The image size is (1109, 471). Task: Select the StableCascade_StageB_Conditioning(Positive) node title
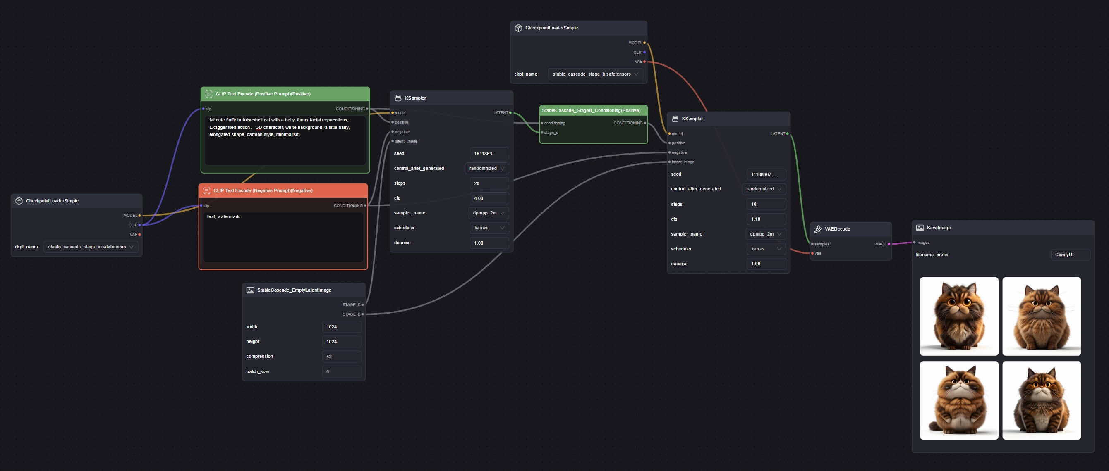pyautogui.click(x=591, y=111)
